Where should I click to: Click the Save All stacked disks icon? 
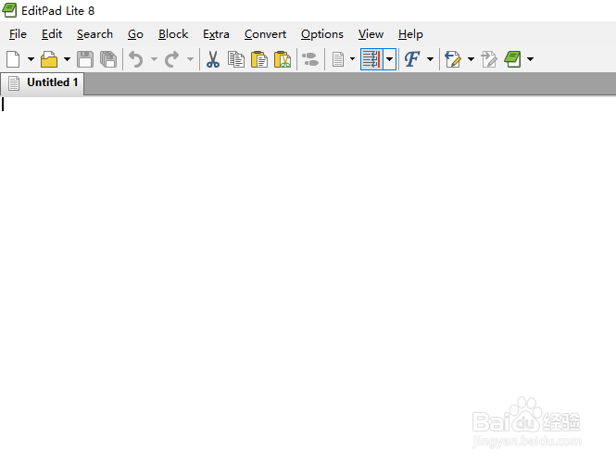pyautogui.click(x=108, y=59)
